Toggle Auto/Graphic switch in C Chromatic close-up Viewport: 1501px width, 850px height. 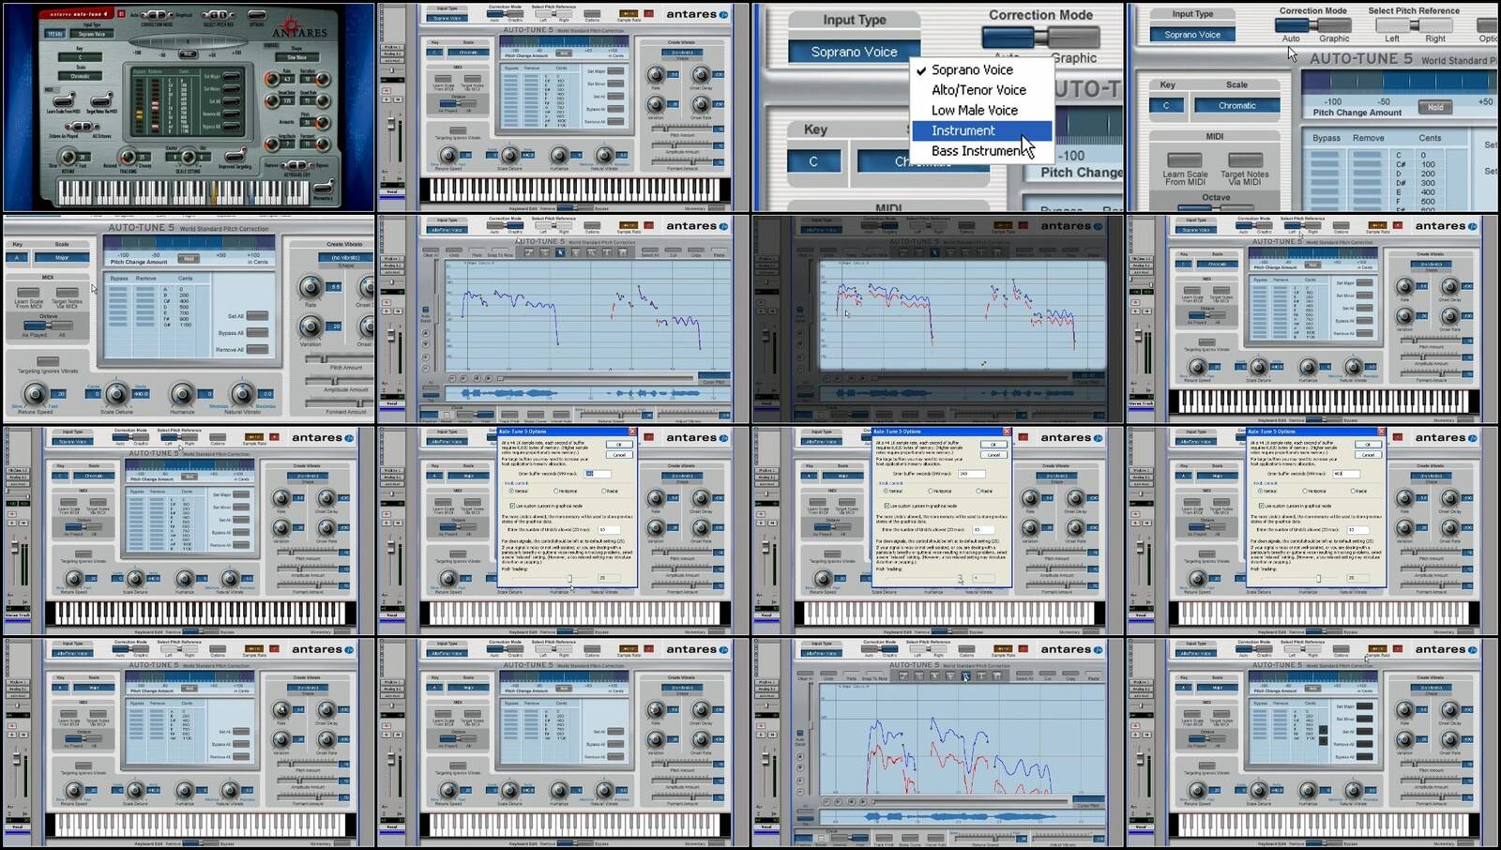1311,25
